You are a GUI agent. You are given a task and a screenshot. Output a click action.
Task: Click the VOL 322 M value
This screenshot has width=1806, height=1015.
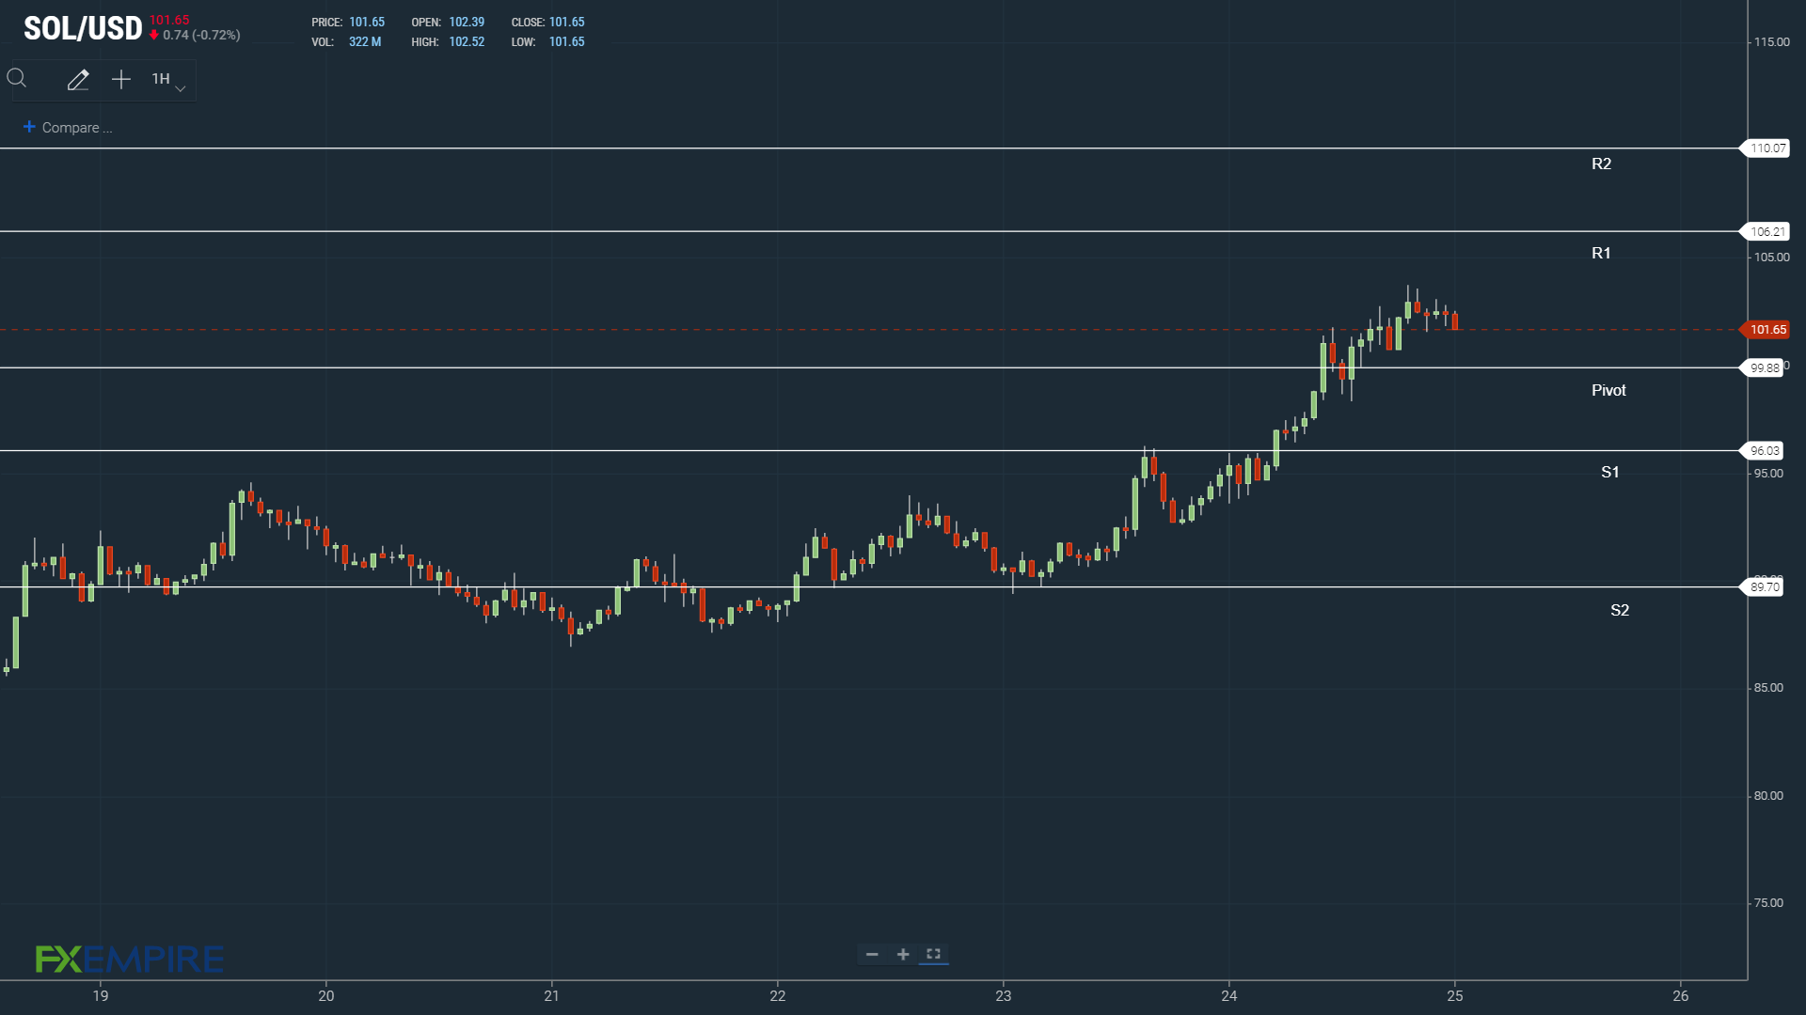(x=365, y=42)
